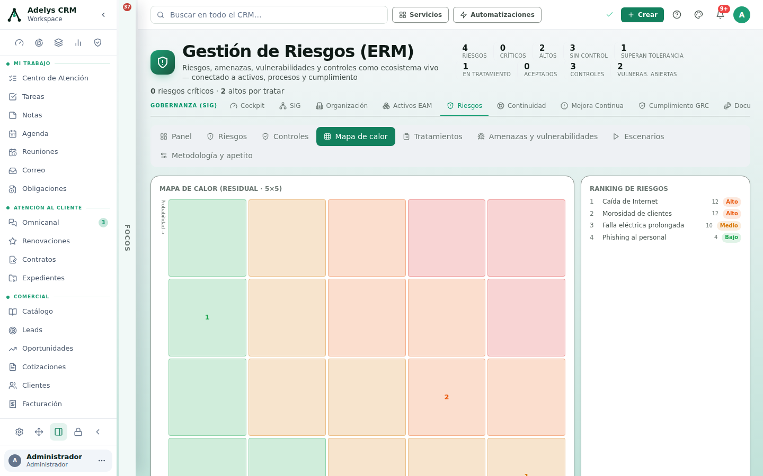Switch to the Cockpit tab

pos(247,106)
